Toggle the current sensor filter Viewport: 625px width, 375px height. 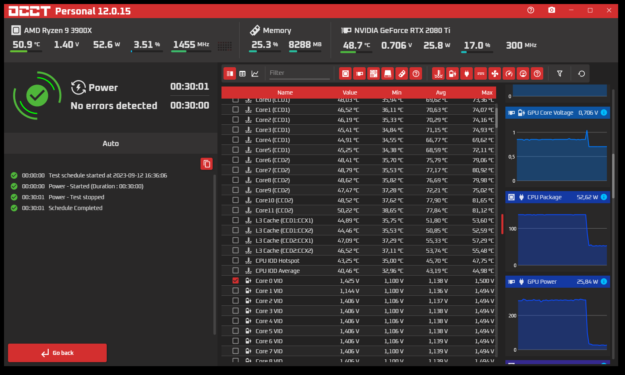[x=481, y=74]
